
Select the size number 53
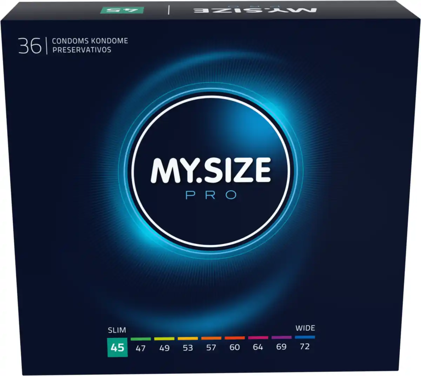188,348
